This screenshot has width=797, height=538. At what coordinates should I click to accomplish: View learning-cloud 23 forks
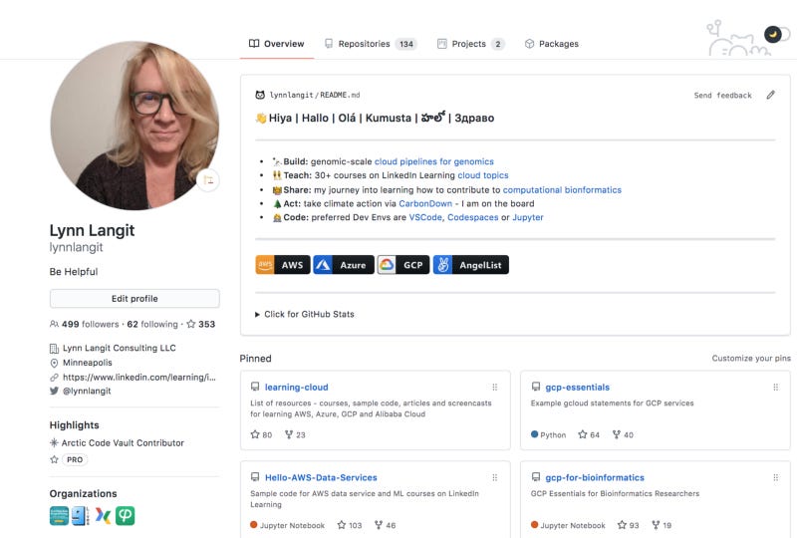pyautogui.click(x=295, y=434)
